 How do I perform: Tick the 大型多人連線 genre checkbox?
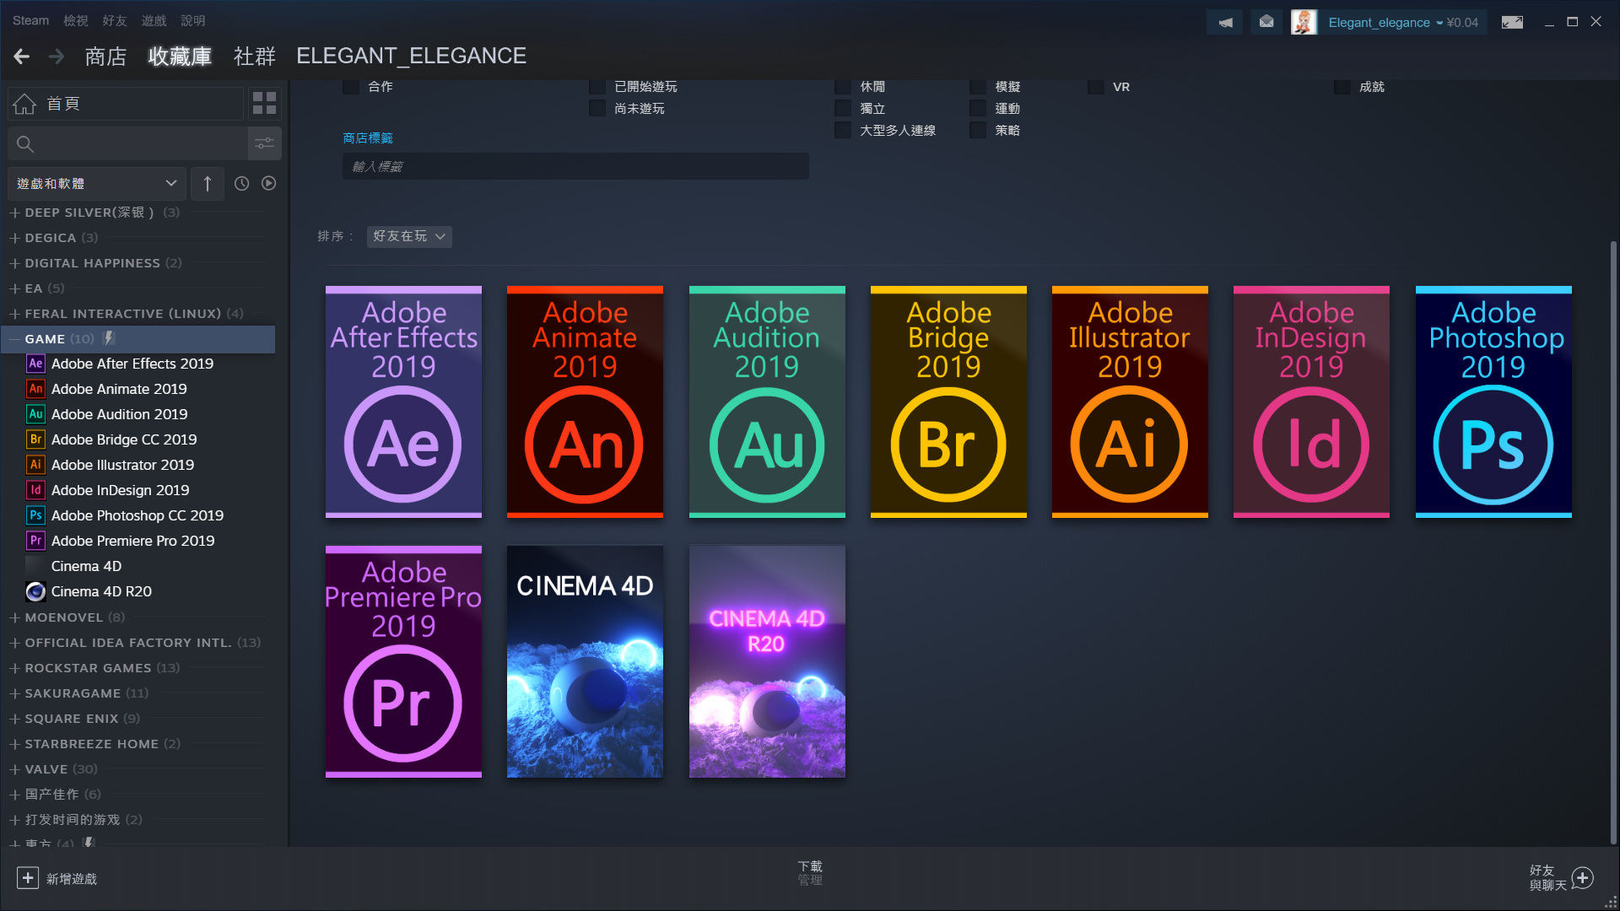[x=842, y=131]
